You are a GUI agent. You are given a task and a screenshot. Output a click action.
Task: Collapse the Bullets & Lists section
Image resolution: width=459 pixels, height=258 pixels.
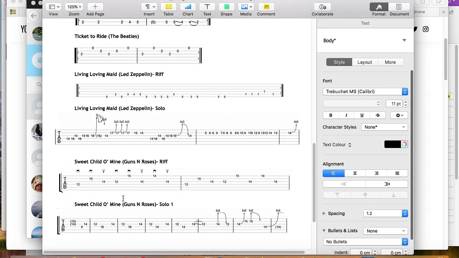point(324,231)
